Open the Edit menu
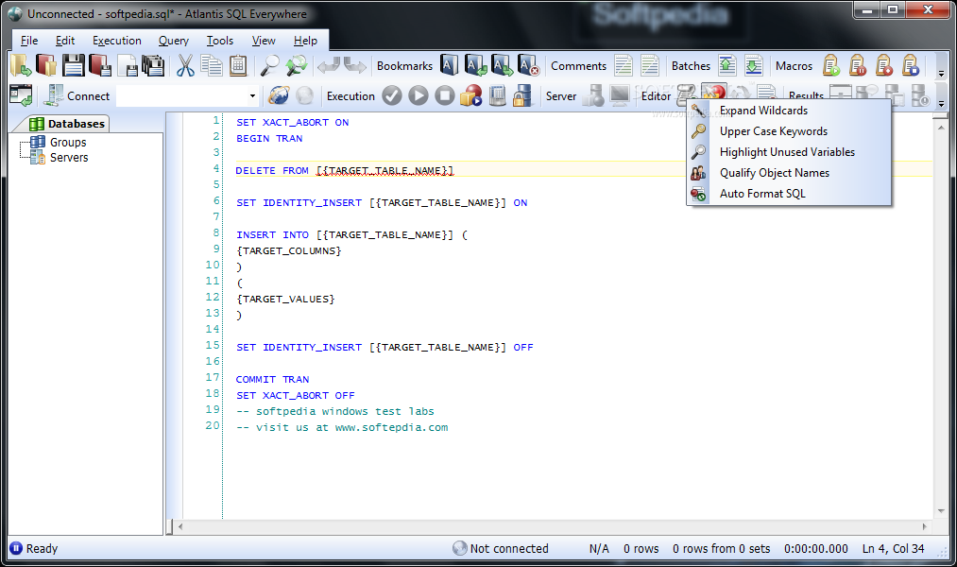The image size is (957, 567). click(64, 41)
